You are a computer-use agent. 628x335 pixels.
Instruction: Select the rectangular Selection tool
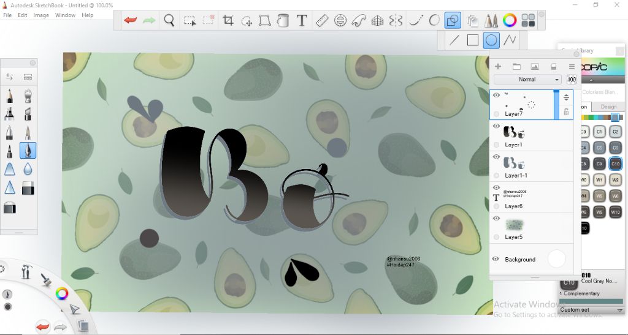(190, 20)
